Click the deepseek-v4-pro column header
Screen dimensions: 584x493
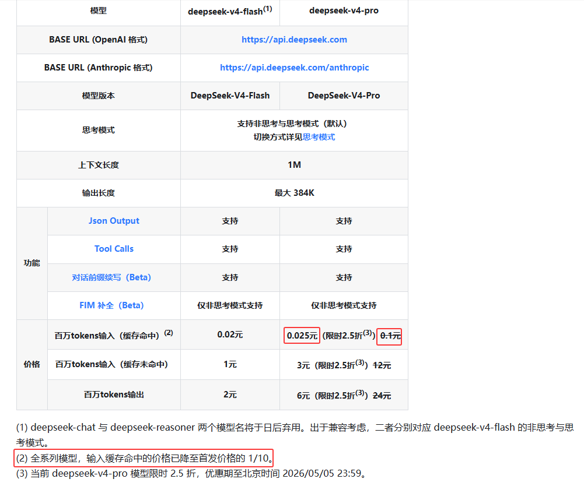(344, 10)
